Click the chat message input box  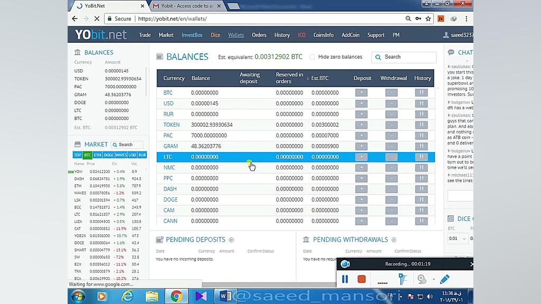(x=460, y=196)
